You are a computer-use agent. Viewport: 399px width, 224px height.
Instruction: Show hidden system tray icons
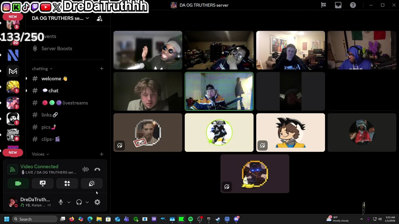(362, 219)
